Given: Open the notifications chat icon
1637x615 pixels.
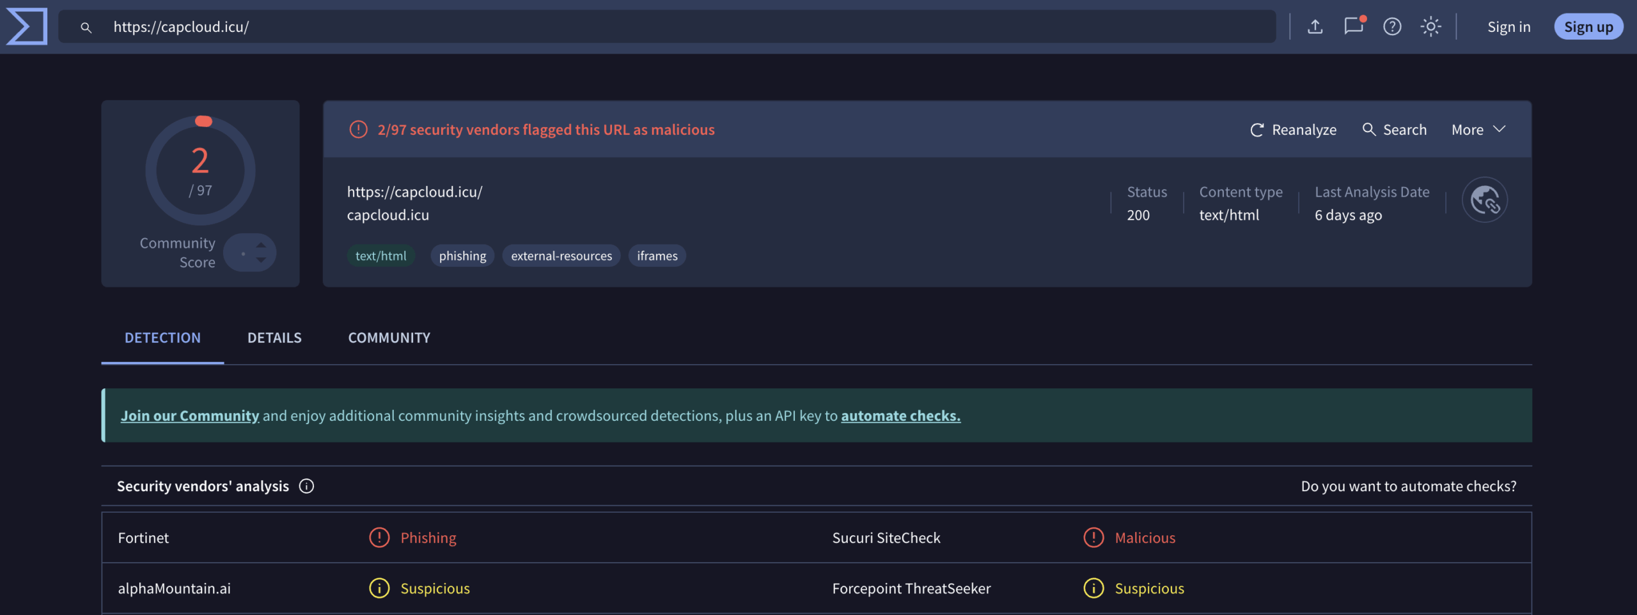Looking at the screenshot, I should [1353, 26].
